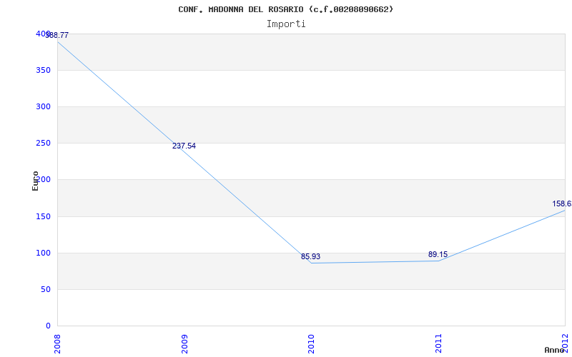572x357 pixels.
Task: Click the 2009 x-axis year label
Action: click(184, 344)
